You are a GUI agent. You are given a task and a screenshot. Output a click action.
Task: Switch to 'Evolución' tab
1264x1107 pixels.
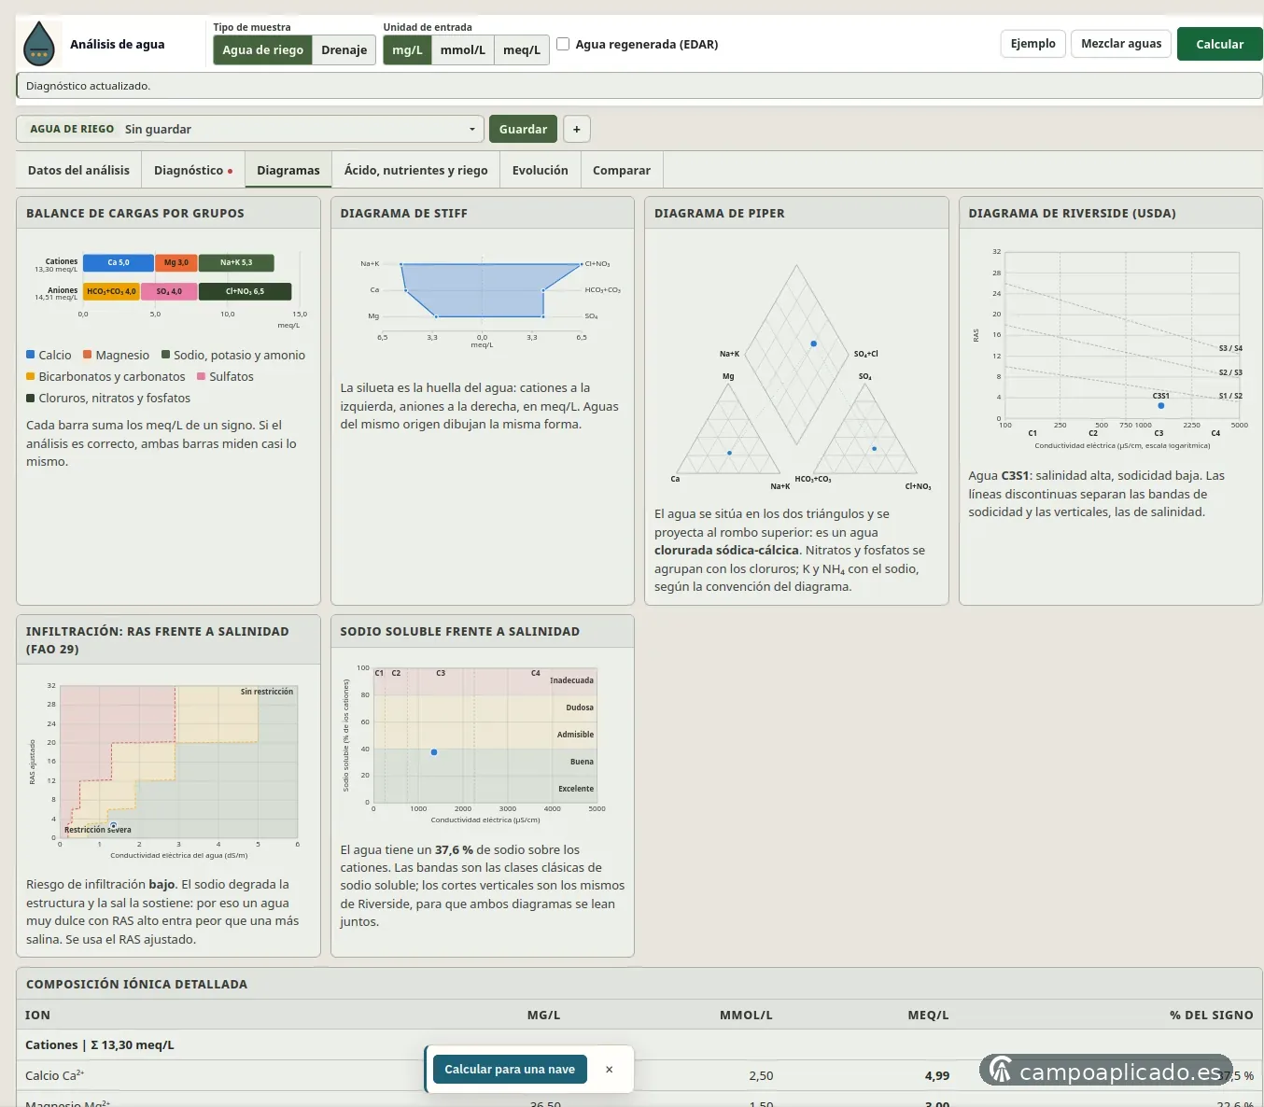[x=541, y=170]
